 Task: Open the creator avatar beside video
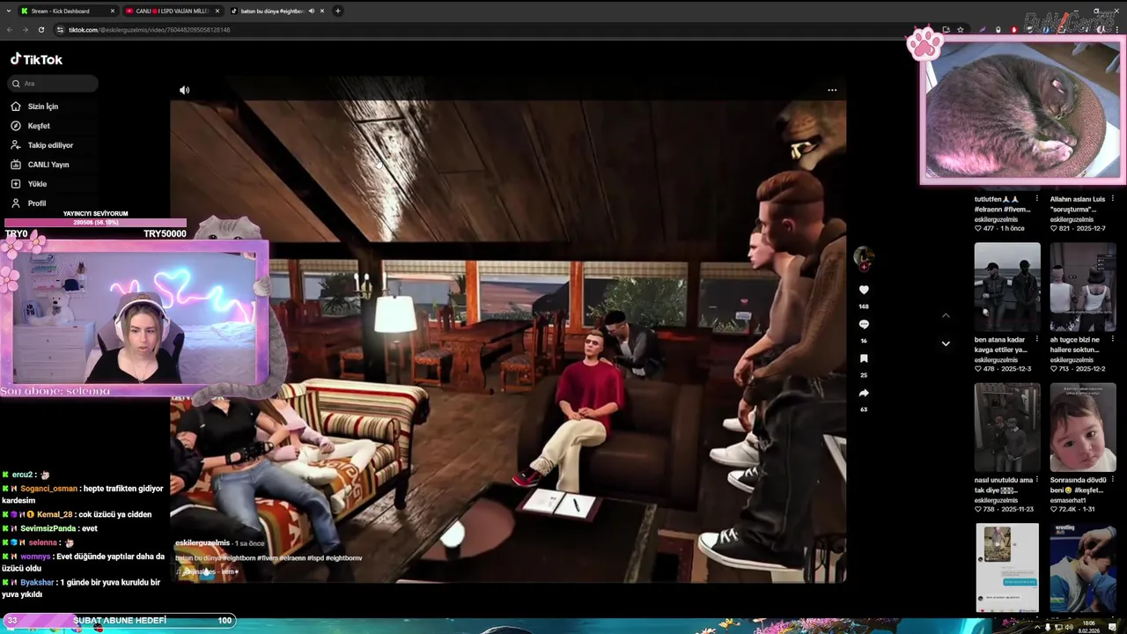[x=864, y=256]
